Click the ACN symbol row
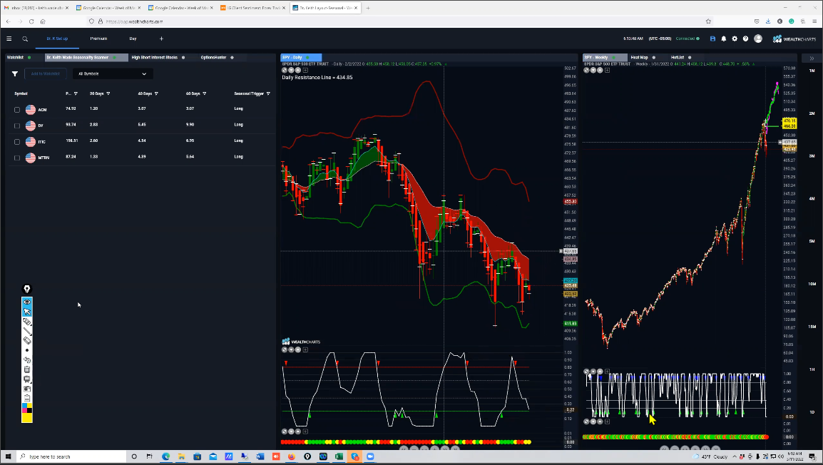Viewport: 823px width, 465px height. pos(140,110)
